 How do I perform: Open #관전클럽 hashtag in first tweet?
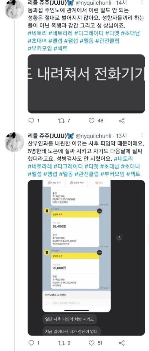tap(108, 41)
